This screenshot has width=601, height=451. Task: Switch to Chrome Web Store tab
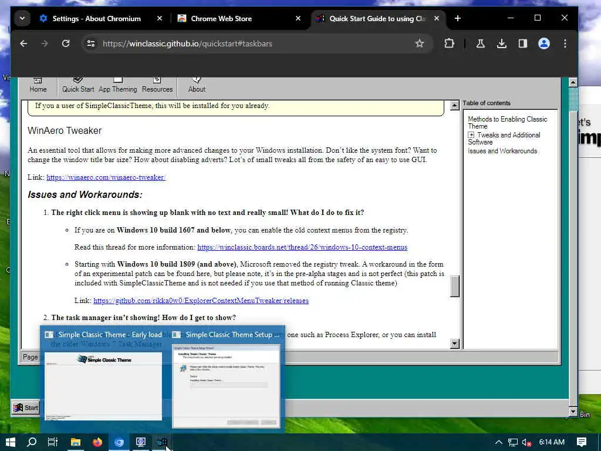pos(221,18)
